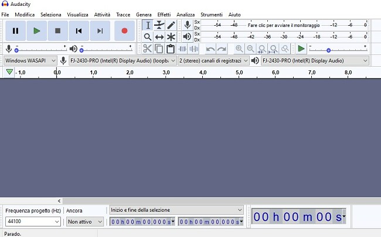Open the Strumenti menu
The height and width of the screenshot is (237, 381).
(212, 15)
